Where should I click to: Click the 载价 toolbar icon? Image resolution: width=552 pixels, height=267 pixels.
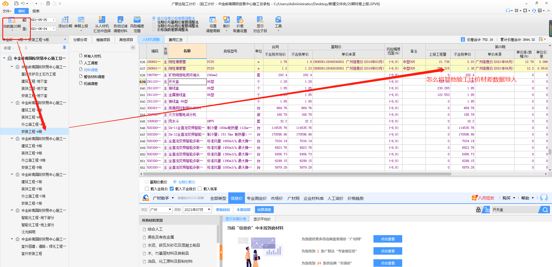(227, 20)
